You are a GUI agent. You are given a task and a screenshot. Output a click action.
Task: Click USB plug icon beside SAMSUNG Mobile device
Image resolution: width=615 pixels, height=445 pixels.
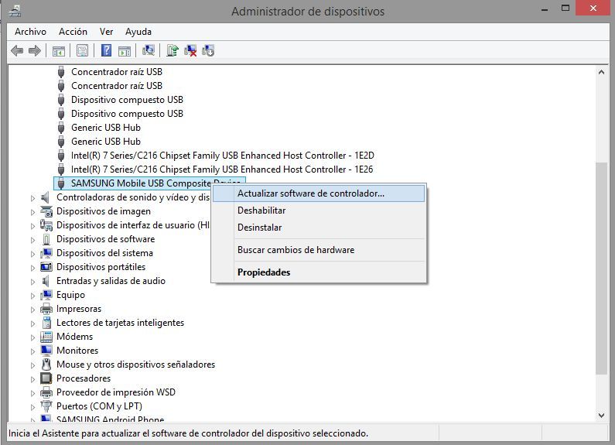61,183
